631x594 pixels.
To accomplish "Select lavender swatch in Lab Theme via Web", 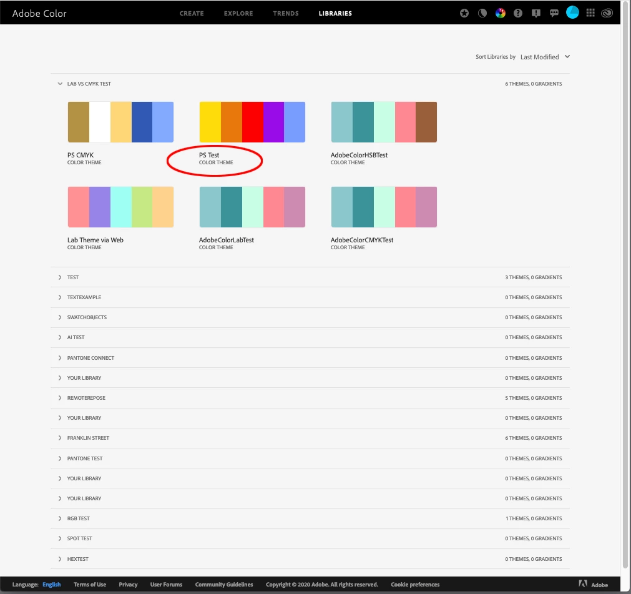I will click(100, 207).
